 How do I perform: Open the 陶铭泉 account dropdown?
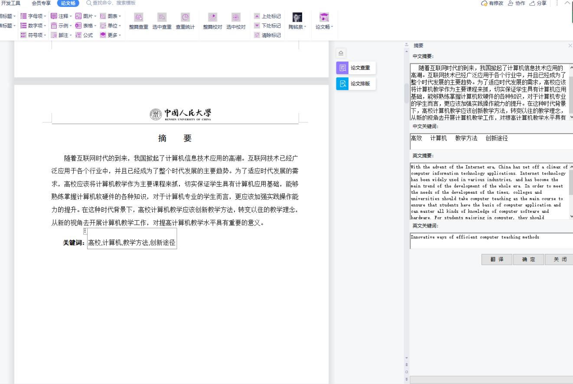tap(297, 27)
